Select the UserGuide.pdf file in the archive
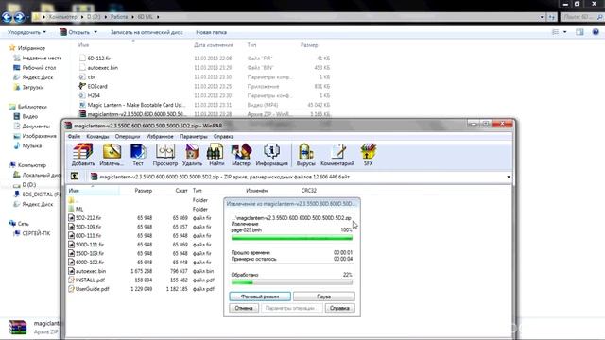This screenshot has width=605, height=340. [x=93, y=289]
